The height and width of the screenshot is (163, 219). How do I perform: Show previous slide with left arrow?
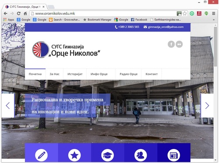tap(8, 105)
